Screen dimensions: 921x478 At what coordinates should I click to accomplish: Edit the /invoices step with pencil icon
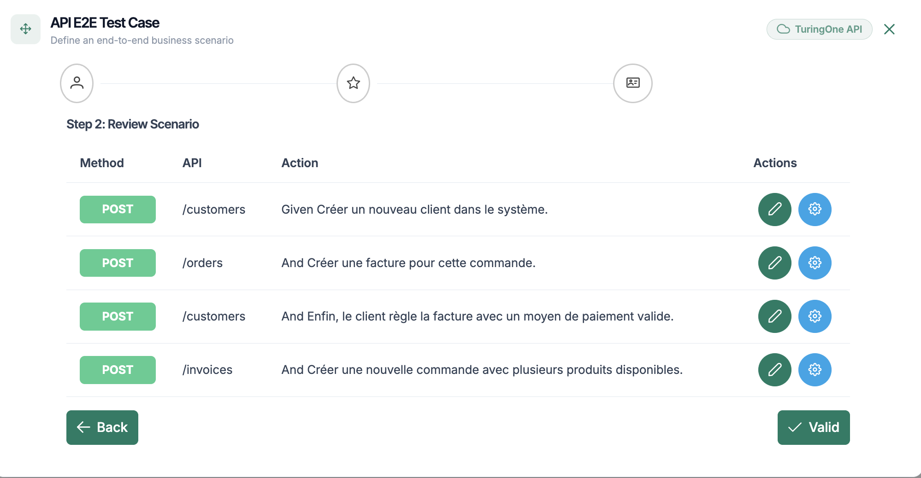coord(774,370)
